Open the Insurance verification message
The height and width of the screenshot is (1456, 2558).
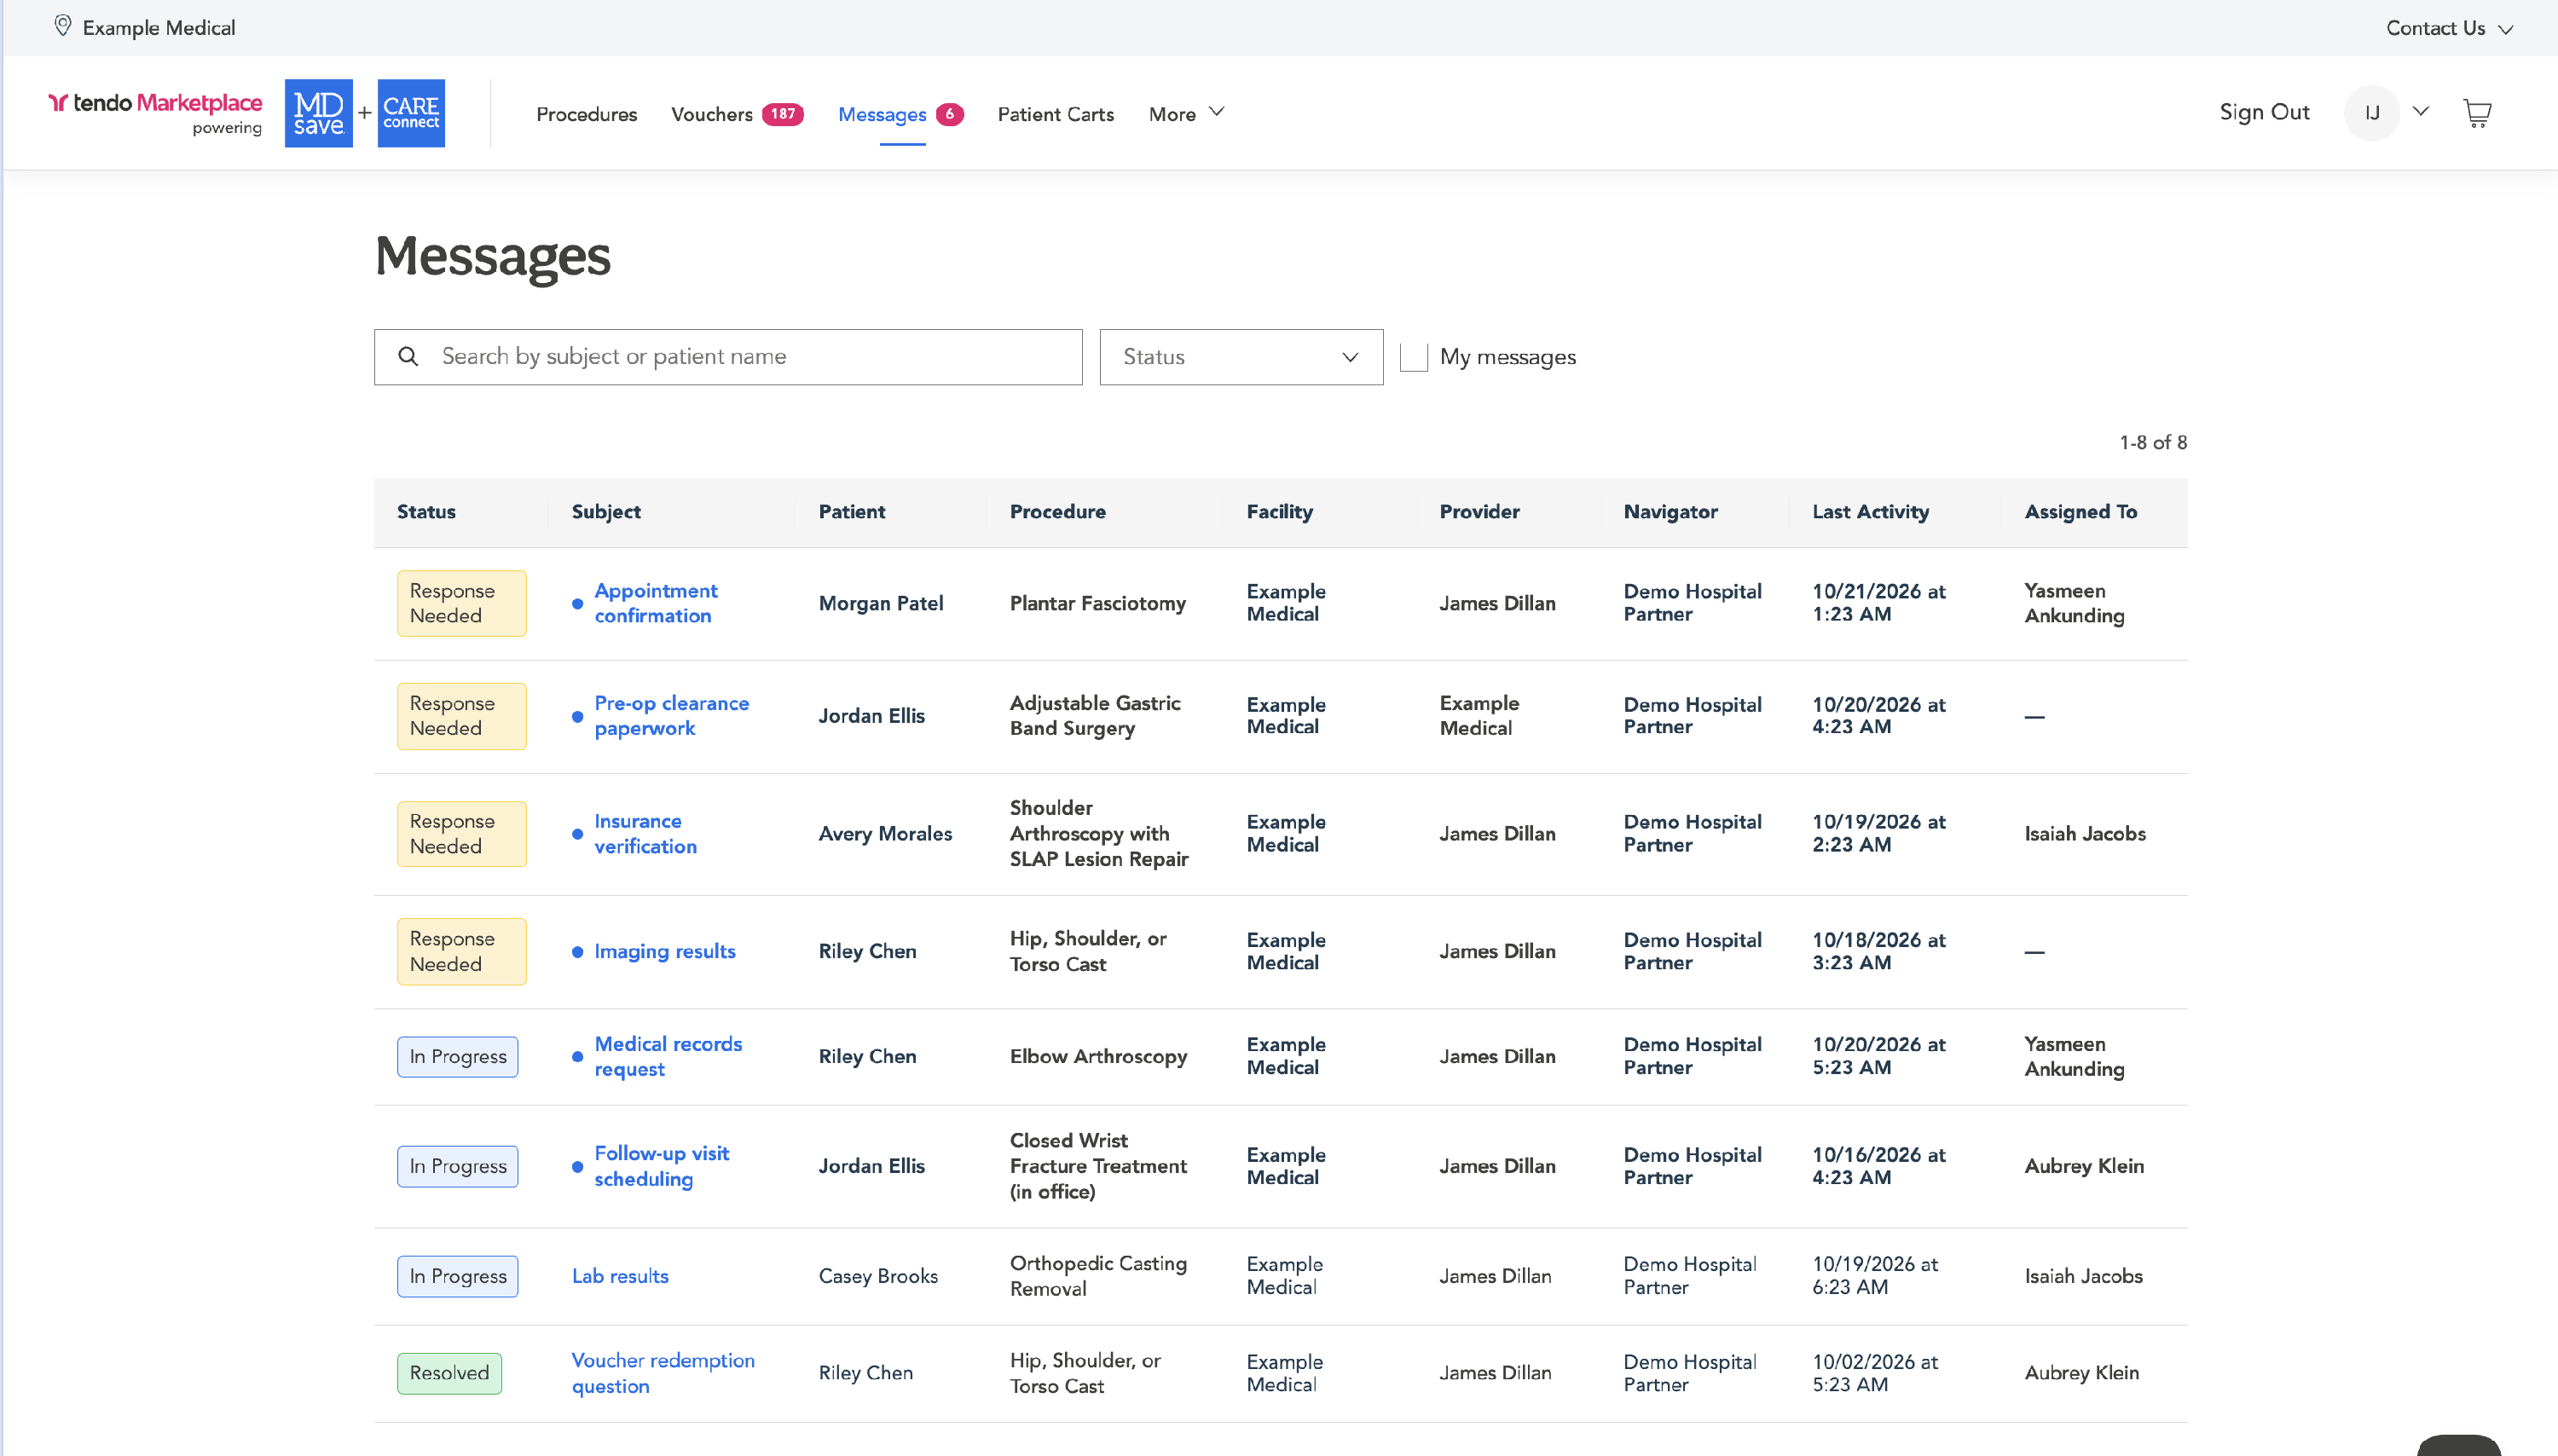(x=645, y=833)
